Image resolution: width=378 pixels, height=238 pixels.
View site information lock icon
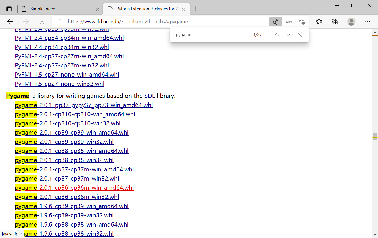click(60, 22)
